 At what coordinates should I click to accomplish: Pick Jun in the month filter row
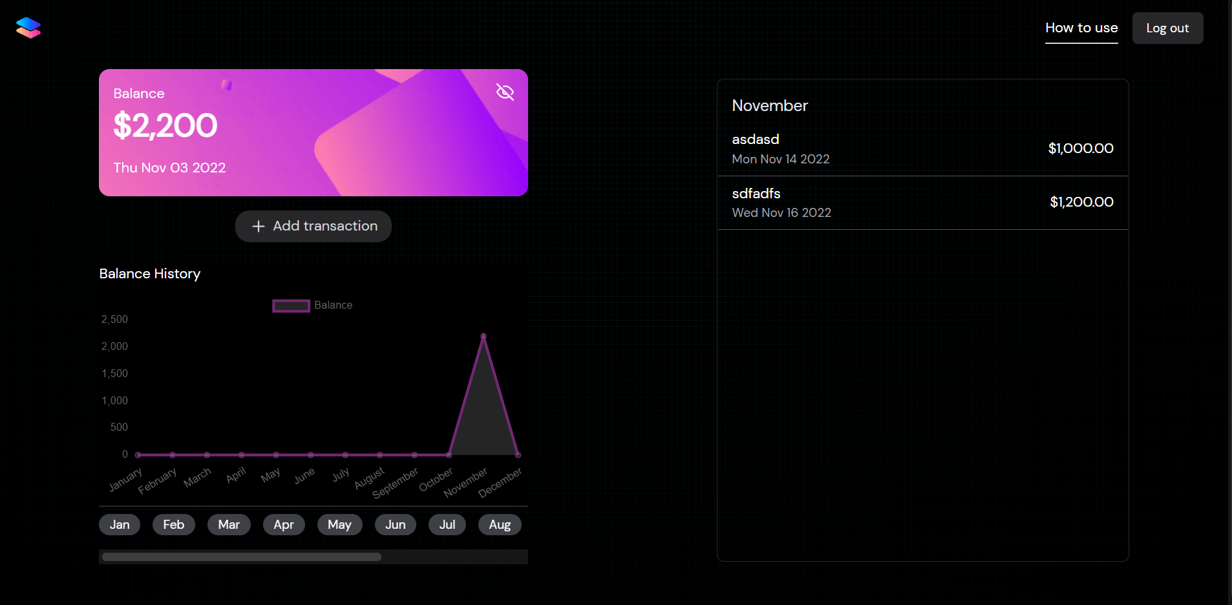(395, 524)
